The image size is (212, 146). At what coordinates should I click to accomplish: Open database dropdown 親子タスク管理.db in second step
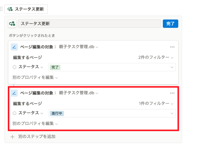[78, 93]
